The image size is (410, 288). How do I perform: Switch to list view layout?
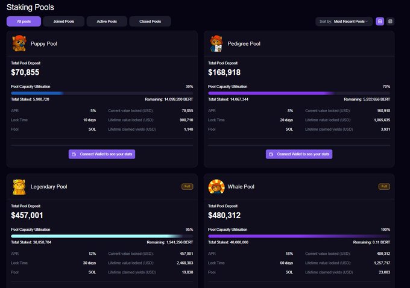[390, 22]
